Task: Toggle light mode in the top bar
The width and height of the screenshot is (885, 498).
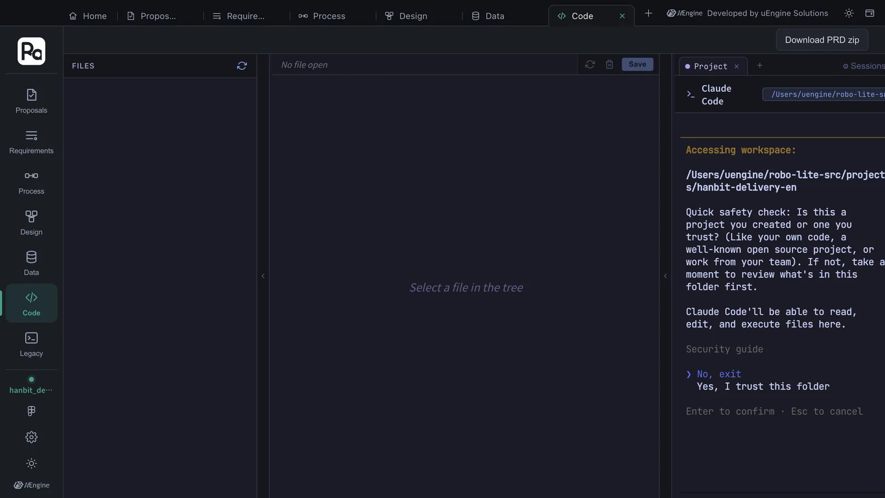Action: 849,13
